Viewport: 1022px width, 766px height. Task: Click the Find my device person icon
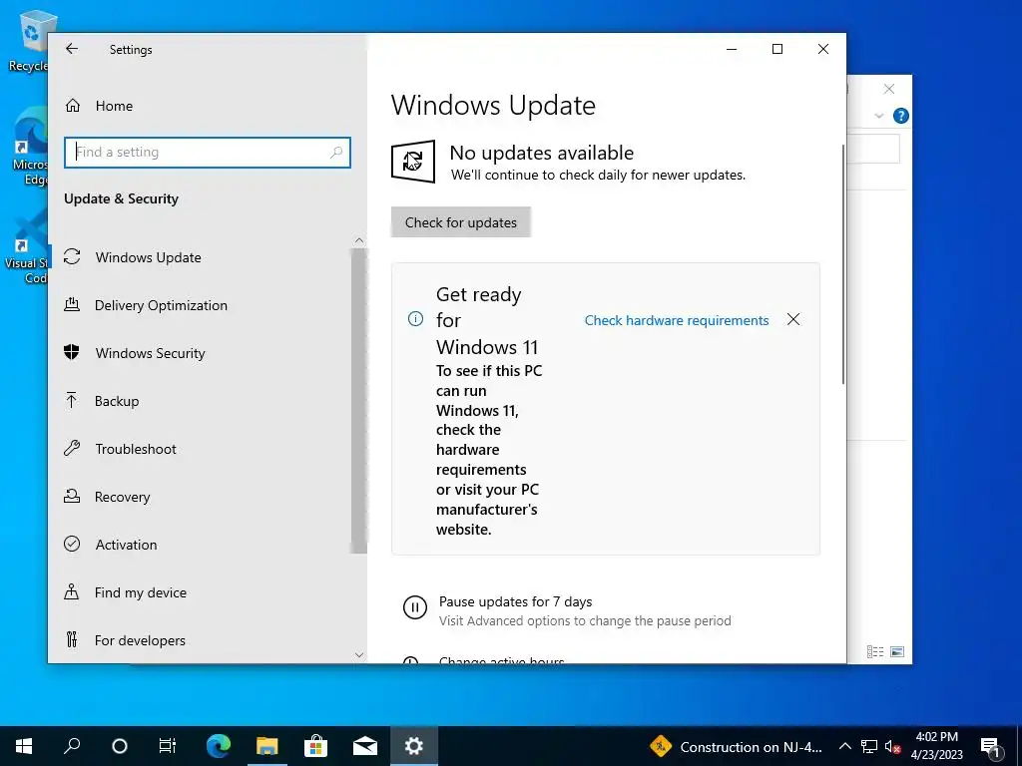(72, 591)
